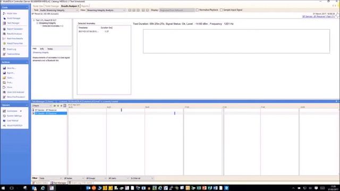Switch to bottom Tasklist Editor tab
Image resolution: width=340 pixels, height=191 pixels.
click(x=40, y=183)
